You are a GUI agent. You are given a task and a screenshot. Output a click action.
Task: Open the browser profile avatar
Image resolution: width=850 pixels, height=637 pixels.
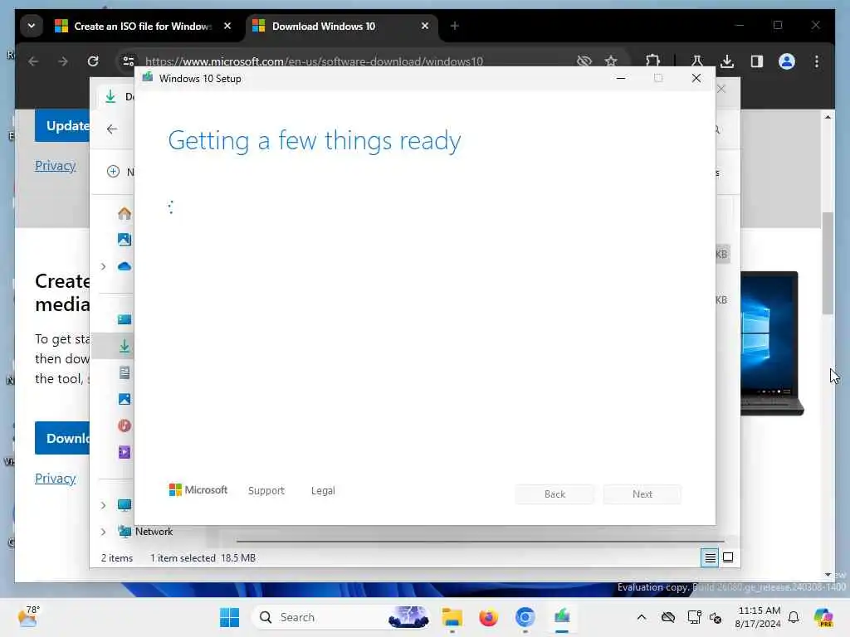click(x=787, y=61)
